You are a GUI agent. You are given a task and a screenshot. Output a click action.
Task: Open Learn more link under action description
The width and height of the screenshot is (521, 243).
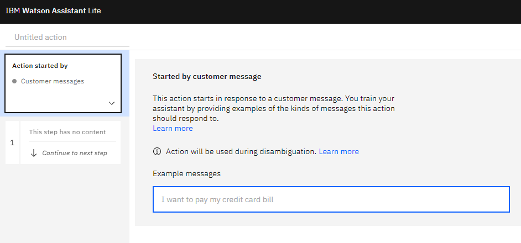(x=173, y=129)
